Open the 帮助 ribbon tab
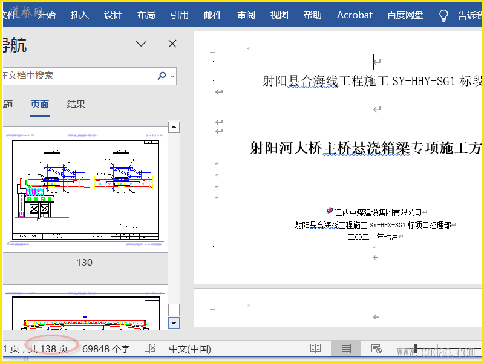 (x=313, y=15)
